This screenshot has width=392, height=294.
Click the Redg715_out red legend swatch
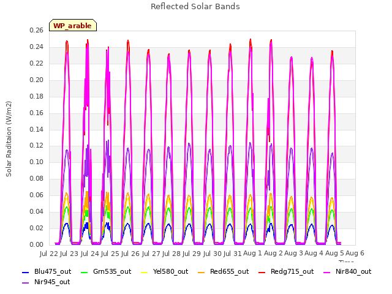pos(262,272)
